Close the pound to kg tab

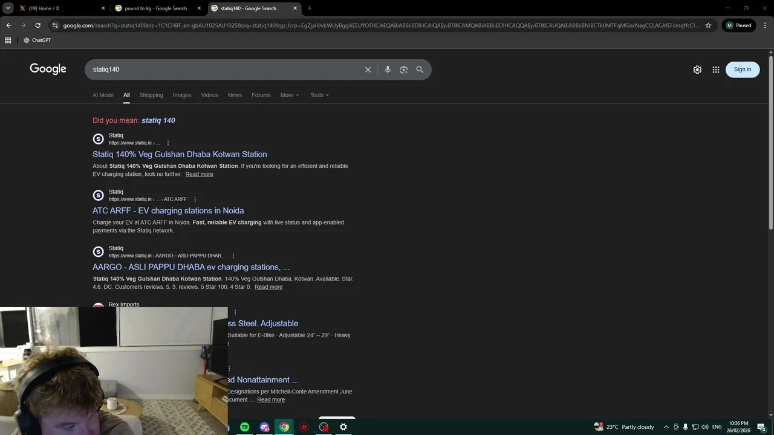click(199, 8)
